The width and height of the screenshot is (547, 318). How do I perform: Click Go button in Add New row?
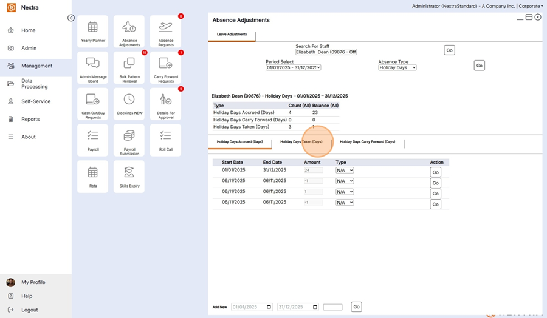[x=356, y=307]
